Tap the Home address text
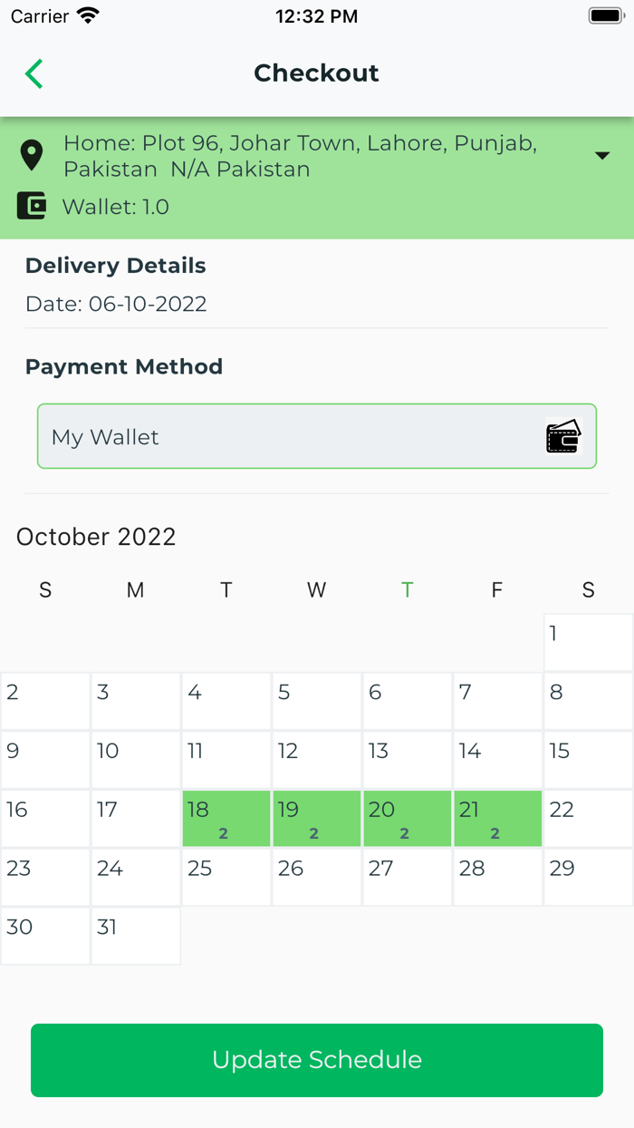This screenshot has height=1128, width=634. tap(300, 156)
